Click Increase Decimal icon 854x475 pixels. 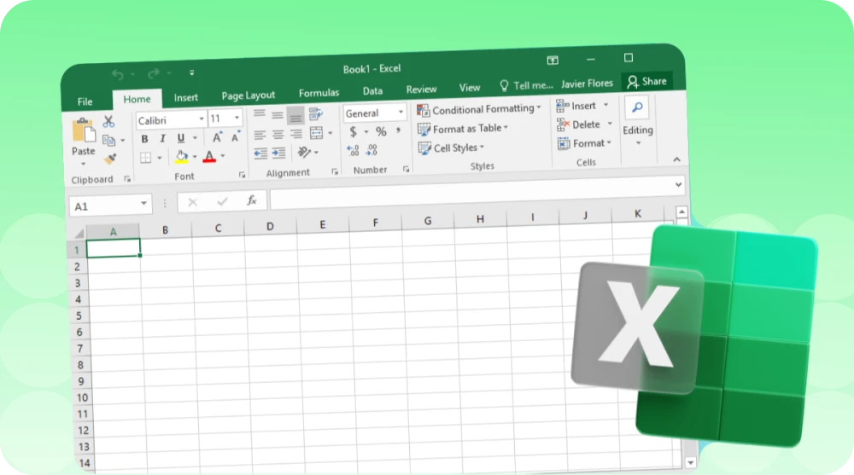353,150
